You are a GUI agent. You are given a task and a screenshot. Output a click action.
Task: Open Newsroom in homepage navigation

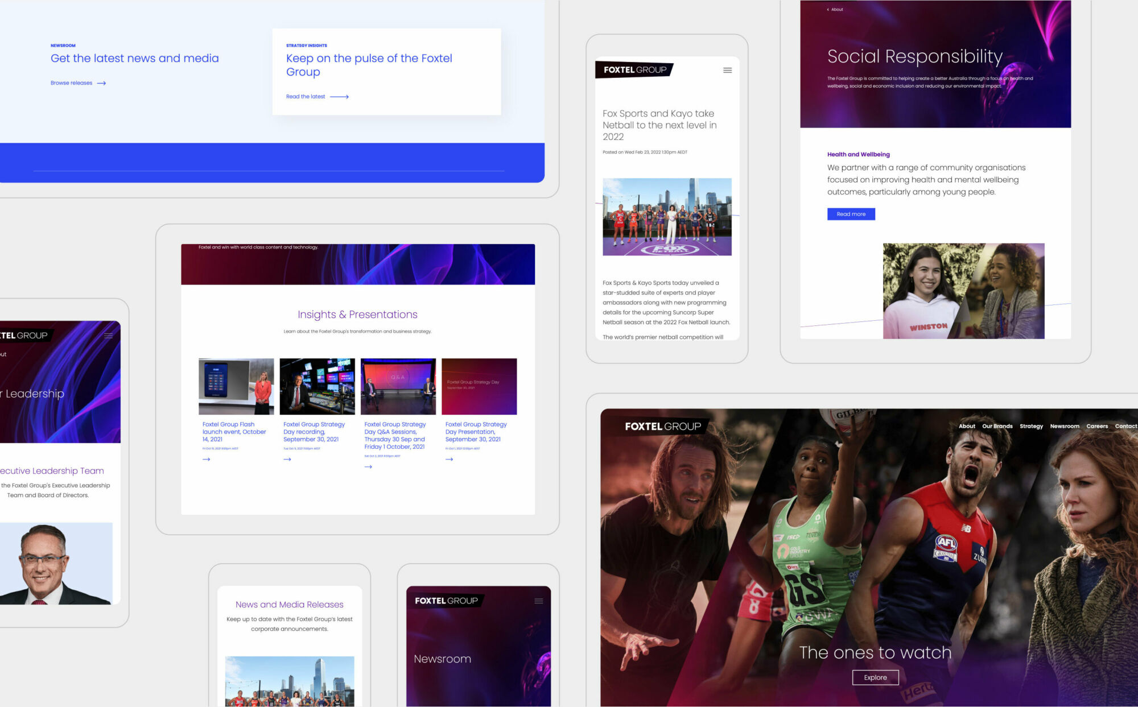point(1065,426)
